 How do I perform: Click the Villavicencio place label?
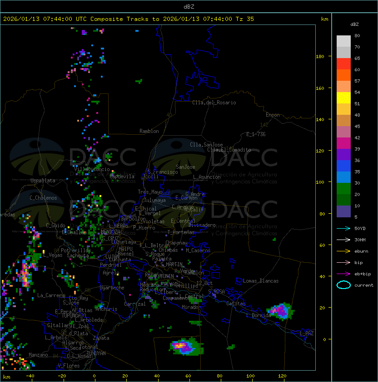pos(92,169)
